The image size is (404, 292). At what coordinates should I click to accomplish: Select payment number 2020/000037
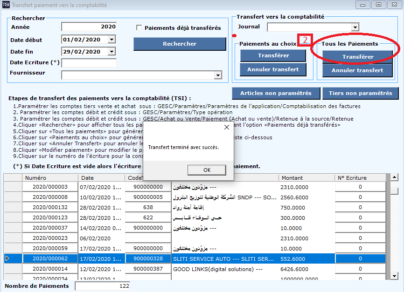pyautogui.click(x=50, y=228)
